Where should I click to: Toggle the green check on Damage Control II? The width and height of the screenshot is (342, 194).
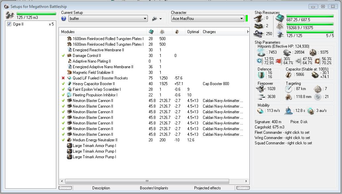pyautogui.click(x=63, y=56)
